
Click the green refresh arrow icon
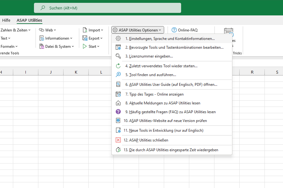click(x=118, y=66)
